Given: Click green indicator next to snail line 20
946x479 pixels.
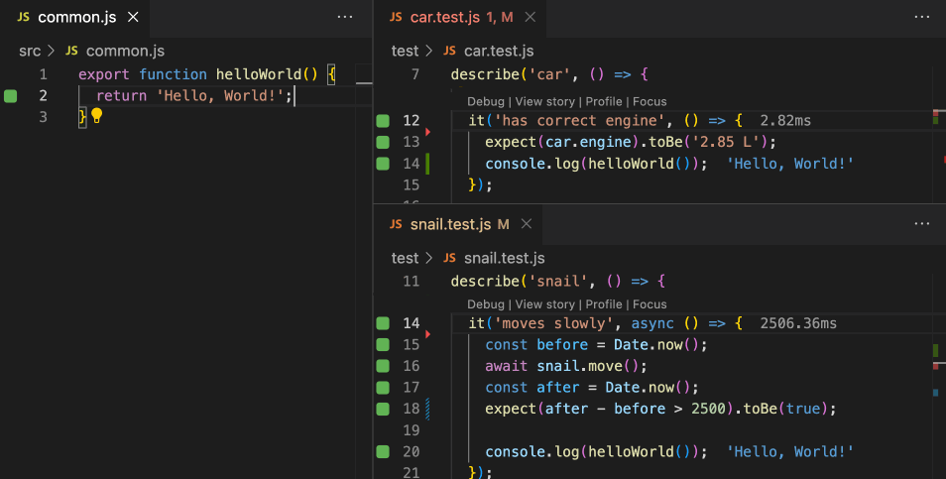Looking at the screenshot, I should (x=383, y=452).
